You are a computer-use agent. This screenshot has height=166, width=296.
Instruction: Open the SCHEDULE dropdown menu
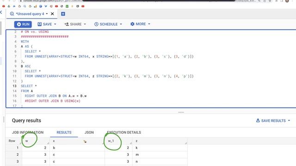pyautogui.click(x=108, y=24)
